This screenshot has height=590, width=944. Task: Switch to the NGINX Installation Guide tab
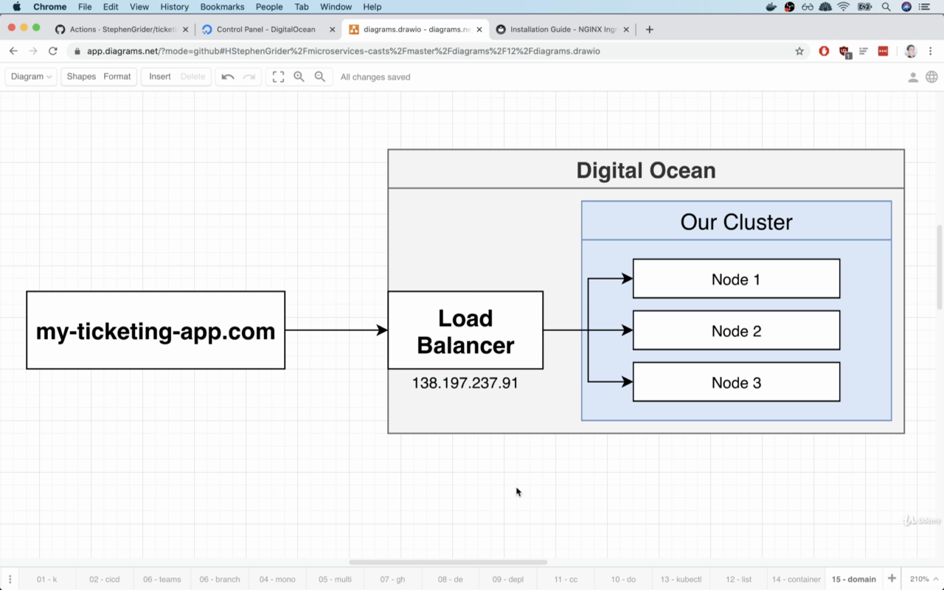563,29
